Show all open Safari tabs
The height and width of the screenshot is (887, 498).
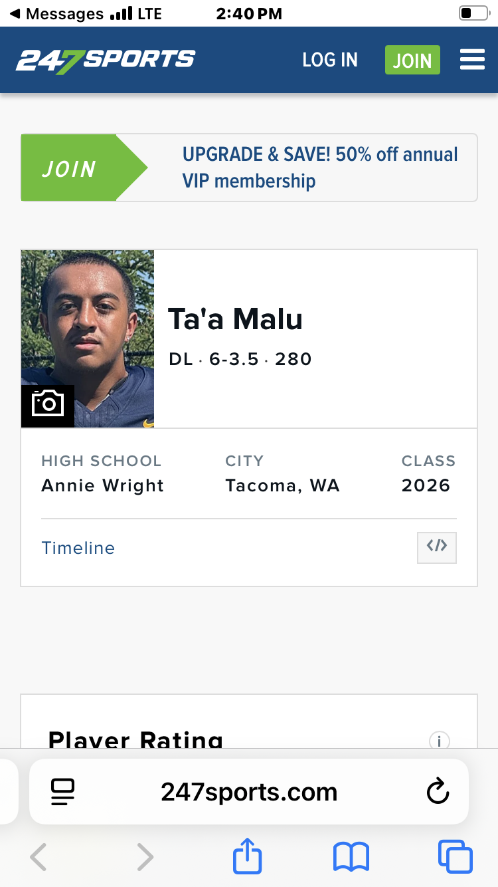(x=455, y=856)
